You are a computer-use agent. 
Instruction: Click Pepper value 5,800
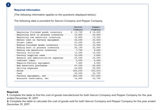[x=97, y=55]
